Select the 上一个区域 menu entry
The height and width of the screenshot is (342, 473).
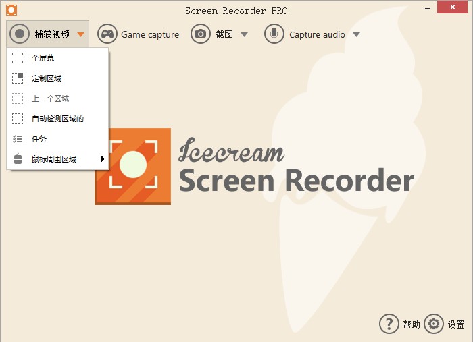tap(57, 98)
